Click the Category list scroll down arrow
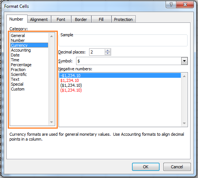 click(x=51, y=122)
